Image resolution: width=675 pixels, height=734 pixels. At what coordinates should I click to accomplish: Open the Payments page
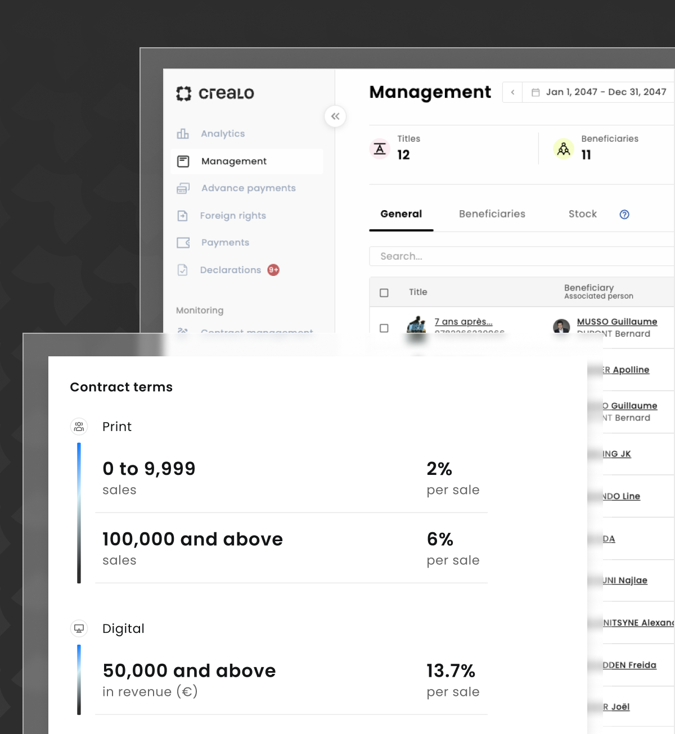point(225,243)
